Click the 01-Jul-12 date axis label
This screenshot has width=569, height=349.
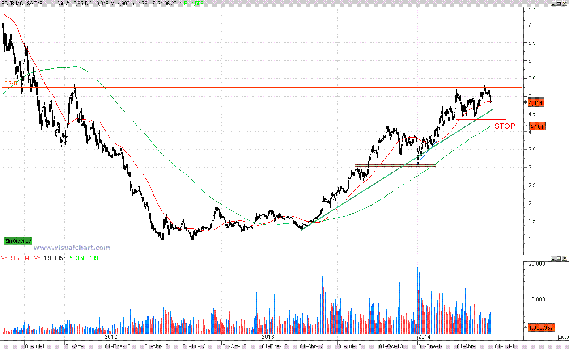(x=194, y=346)
